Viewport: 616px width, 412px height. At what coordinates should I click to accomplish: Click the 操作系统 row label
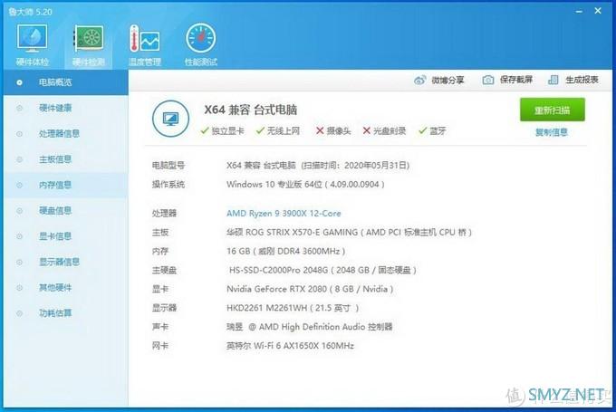[168, 184]
